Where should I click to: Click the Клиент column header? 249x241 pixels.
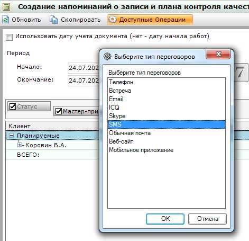pos(52,126)
